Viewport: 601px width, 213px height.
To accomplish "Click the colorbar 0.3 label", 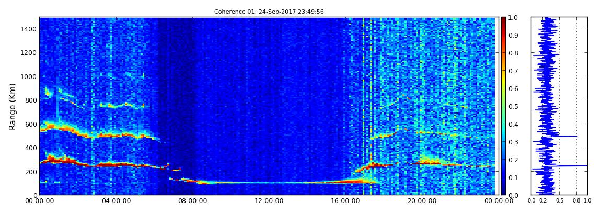I will (x=513, y=142).
